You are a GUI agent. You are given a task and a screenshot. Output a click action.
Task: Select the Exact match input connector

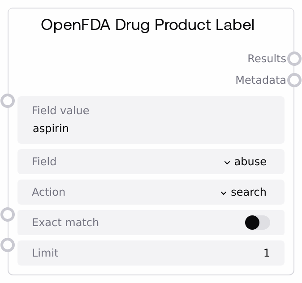(8, 214)
